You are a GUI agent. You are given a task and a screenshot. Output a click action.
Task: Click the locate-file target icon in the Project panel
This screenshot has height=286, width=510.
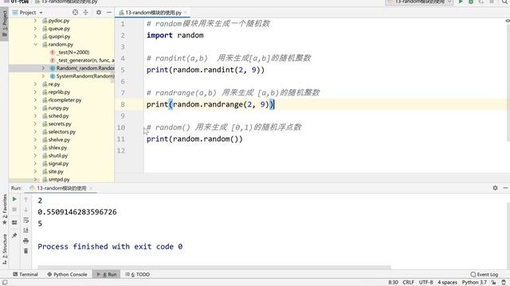pyautogui.click(x=75, y=13)
